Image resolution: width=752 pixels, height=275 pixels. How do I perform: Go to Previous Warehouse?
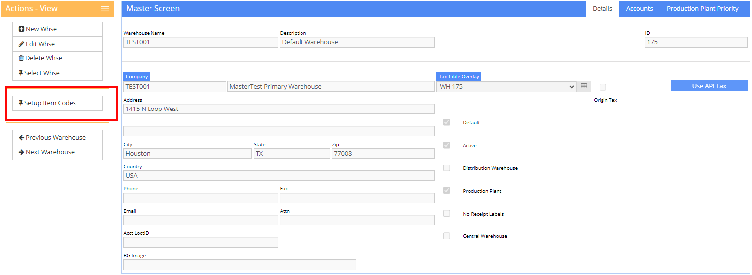[58, 138]
